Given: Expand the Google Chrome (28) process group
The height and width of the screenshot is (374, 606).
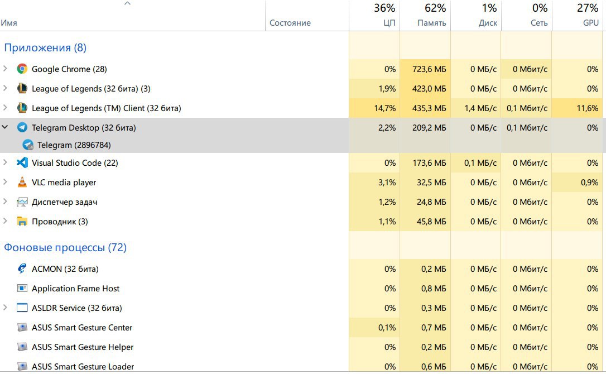Looking at the screenshot, I should click(x=5, y=69).
